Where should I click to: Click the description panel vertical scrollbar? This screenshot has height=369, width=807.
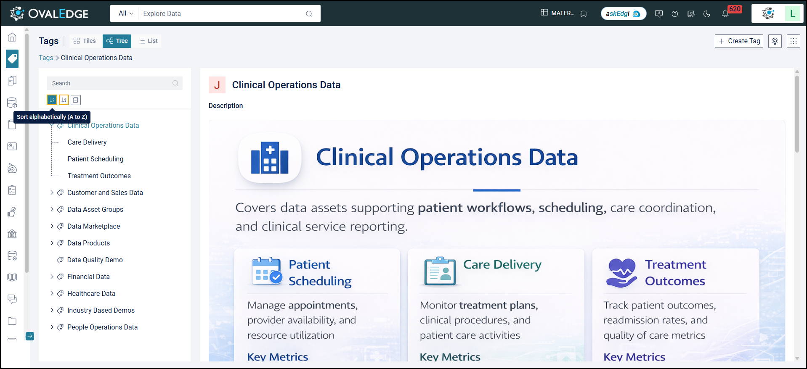pyautogui.click(x=796, y=113)
